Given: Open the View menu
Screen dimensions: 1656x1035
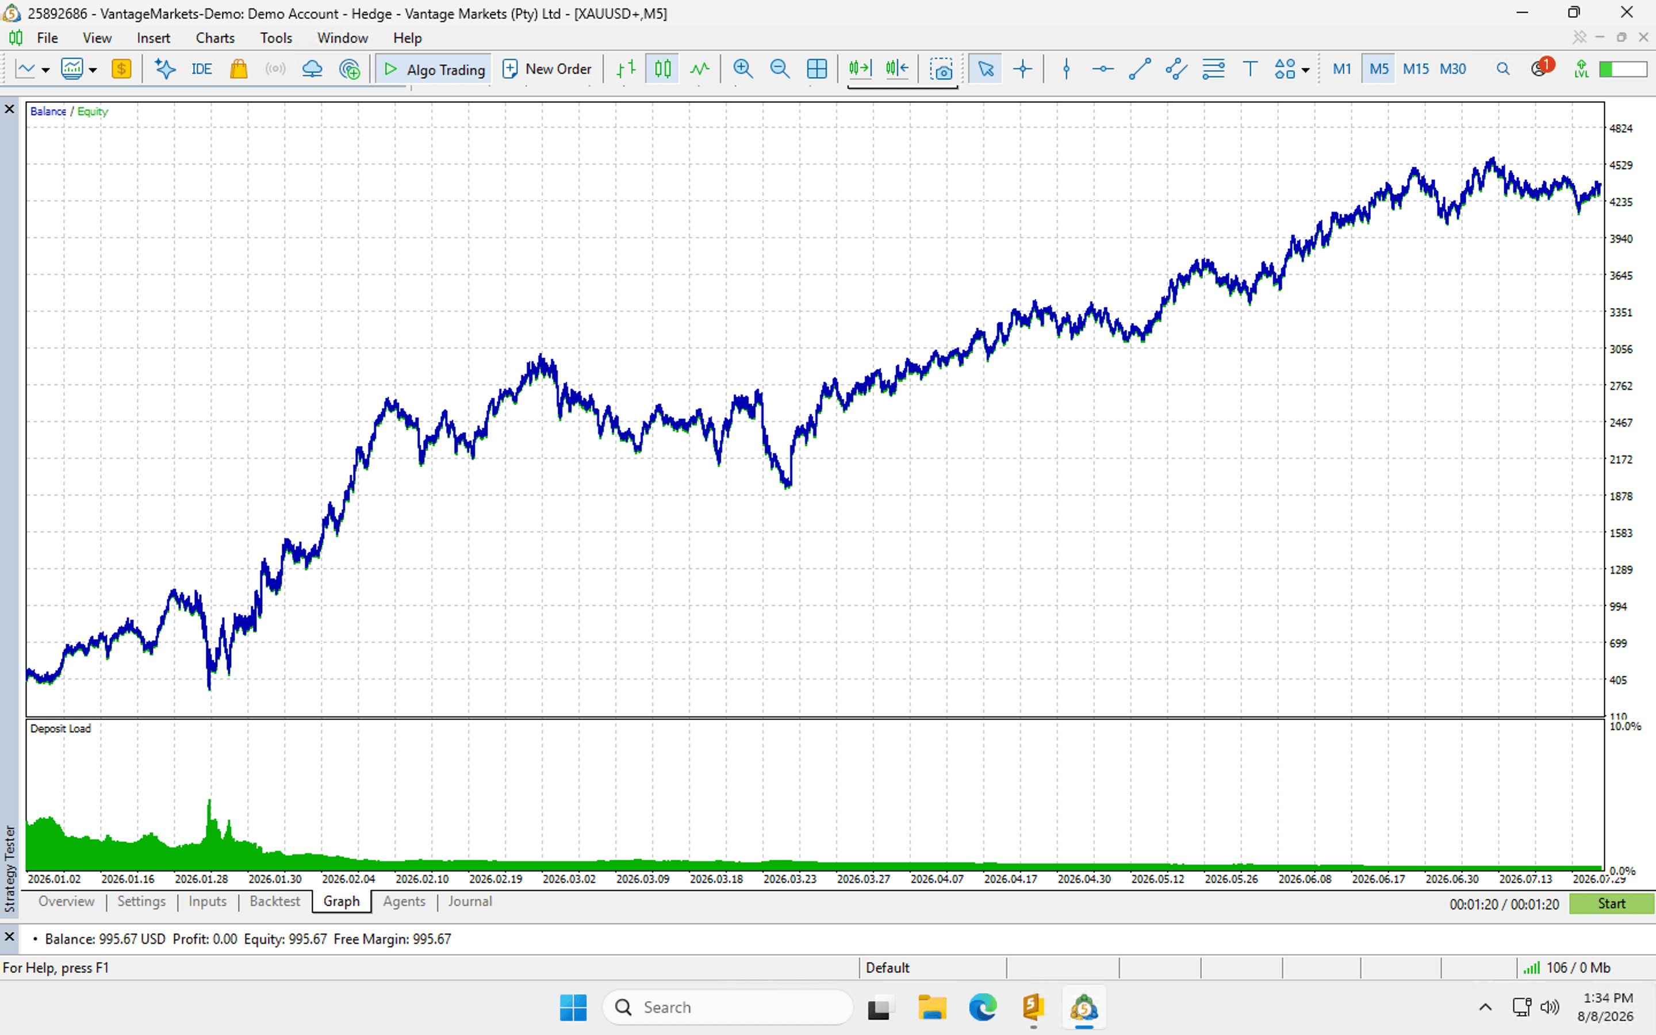Looking at the screenshot, I should click(97, 39).
